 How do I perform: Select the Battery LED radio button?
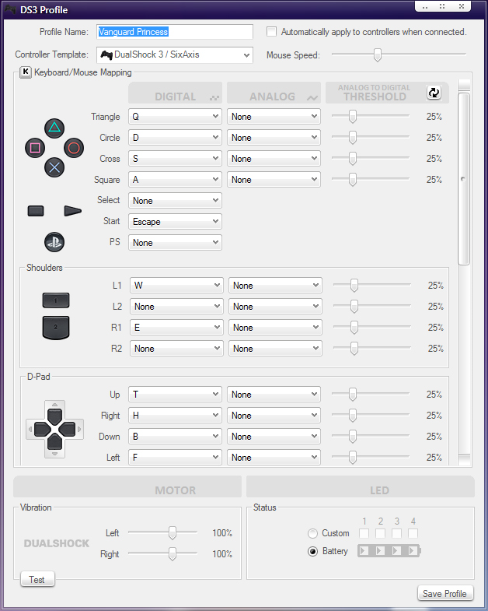point(313,551)
